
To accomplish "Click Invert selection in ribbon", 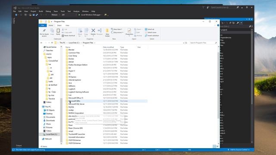I will (x=152, y=35).
